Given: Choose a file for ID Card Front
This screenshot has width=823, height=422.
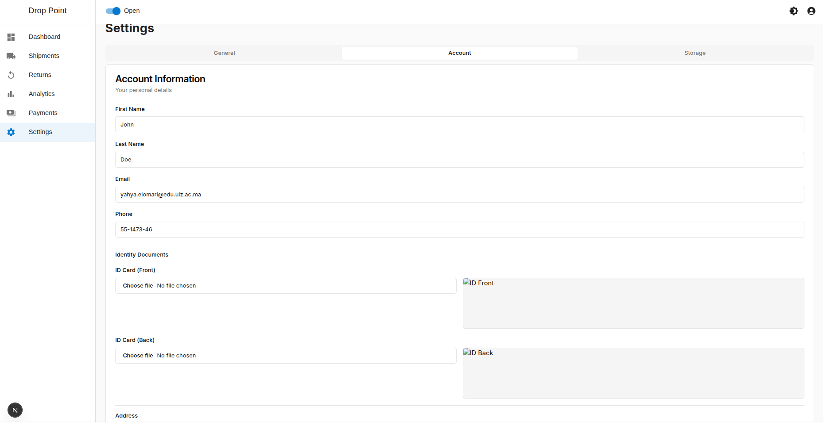Looking at the screenshot, I should 137,286.
